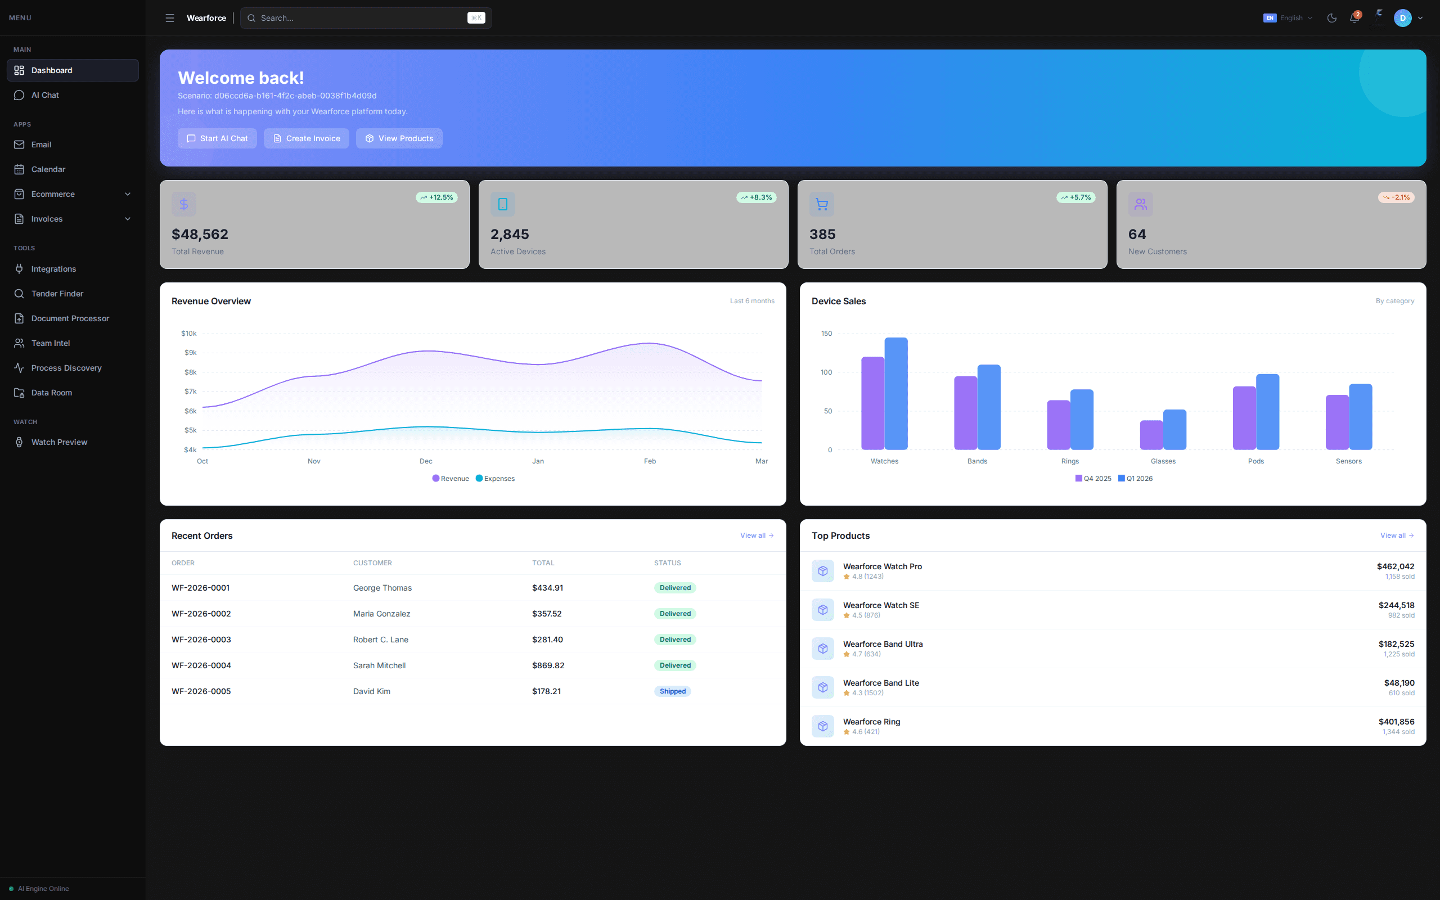Viewport: 1440px width, 900px height.
Task: Click the Total Revenue dollar icon
Action: (x=184, y=204)
